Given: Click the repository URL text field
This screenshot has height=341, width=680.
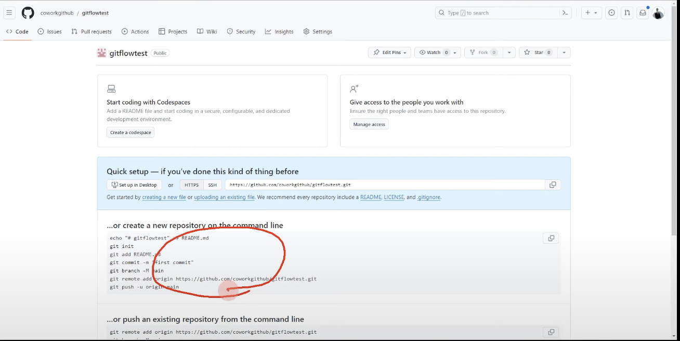Looking at the screenshot, I should tap(385, 185).
